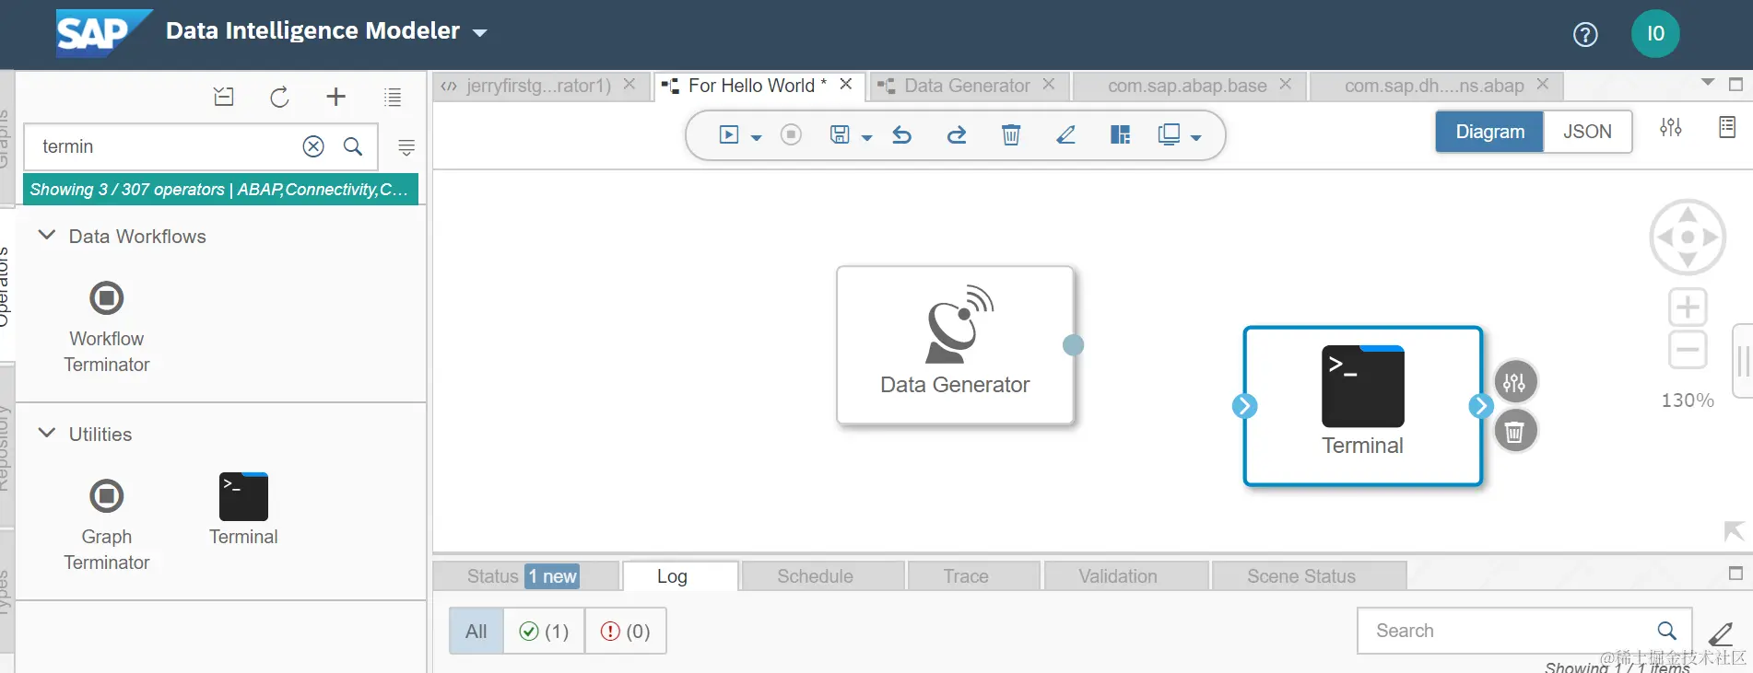Click the Terminal node input port

pos(1244,406)
